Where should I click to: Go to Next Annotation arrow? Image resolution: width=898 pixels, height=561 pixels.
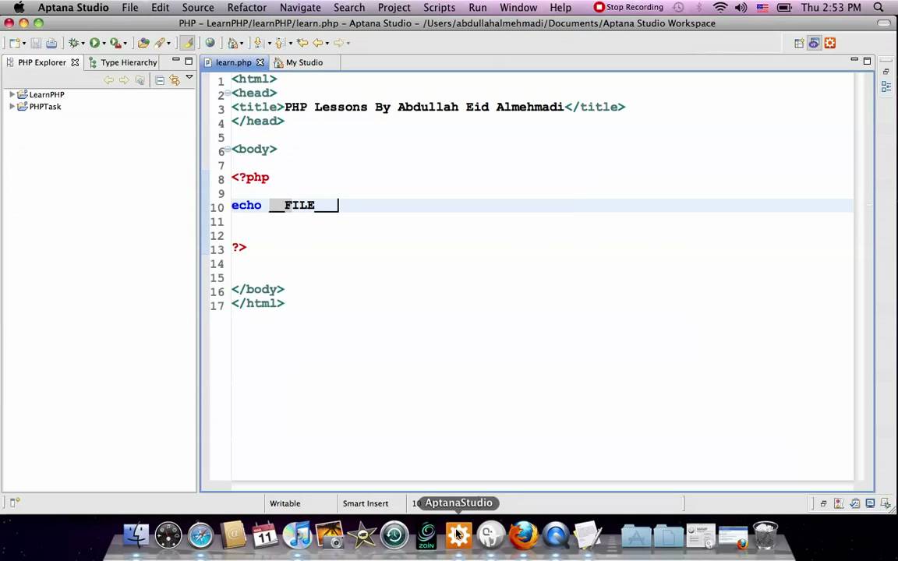(x=258, y=43)
